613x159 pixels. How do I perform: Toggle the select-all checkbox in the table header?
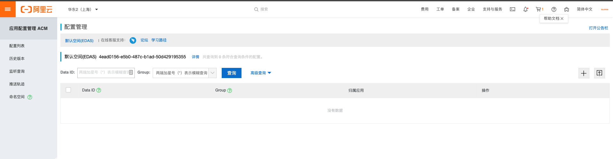[68, 90]
